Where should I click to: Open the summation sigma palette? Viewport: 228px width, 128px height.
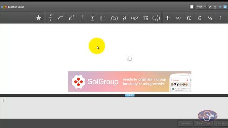pos(93,18)
